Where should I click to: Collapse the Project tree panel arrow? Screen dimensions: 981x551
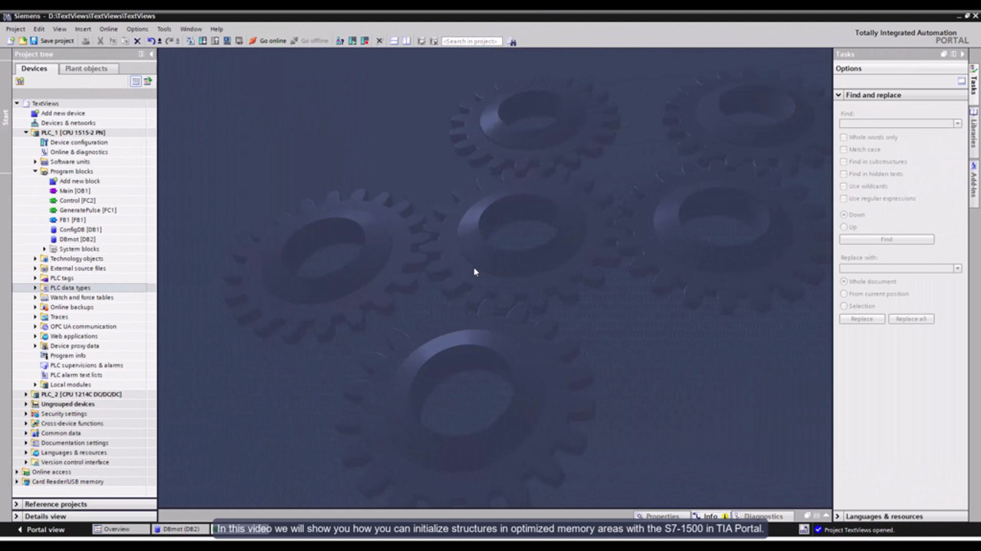point(151,54)
